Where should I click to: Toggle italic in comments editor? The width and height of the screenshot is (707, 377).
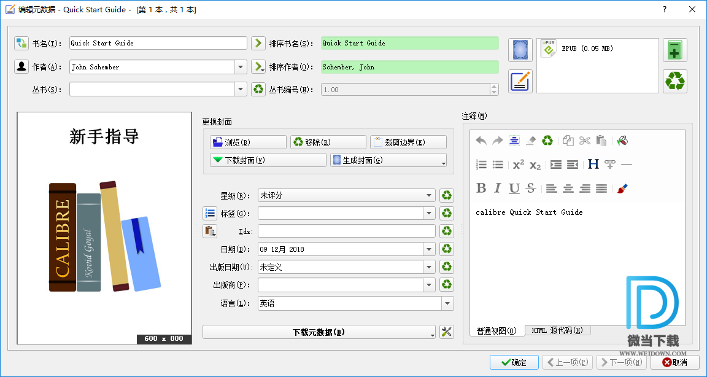pyautogui.click(x=497, y=188)
